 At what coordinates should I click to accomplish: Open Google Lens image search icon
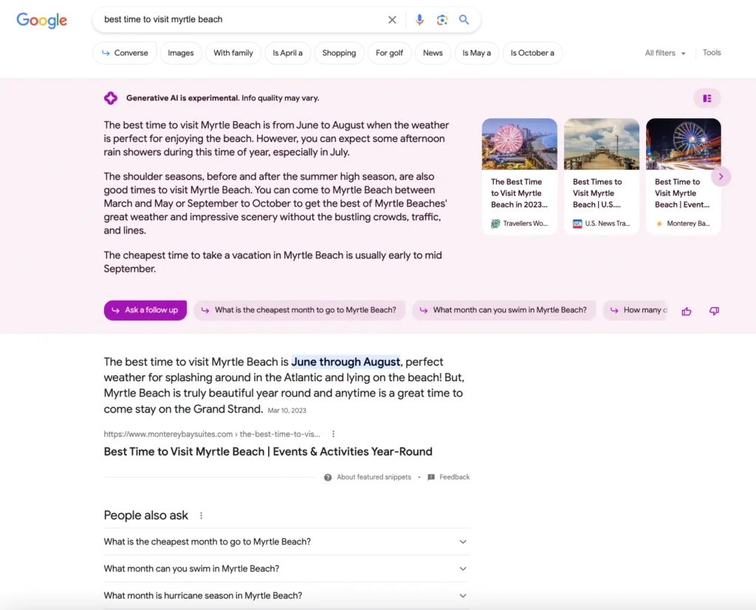click(441, 20)
